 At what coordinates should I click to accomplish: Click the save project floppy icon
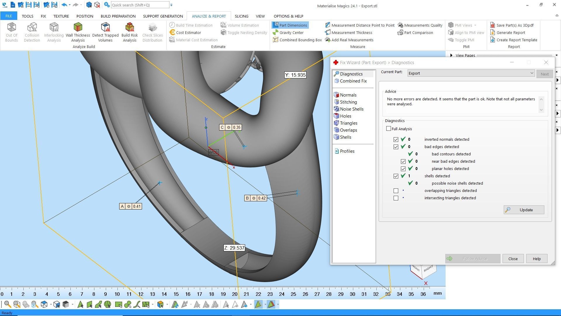click(x=28, y=5)
